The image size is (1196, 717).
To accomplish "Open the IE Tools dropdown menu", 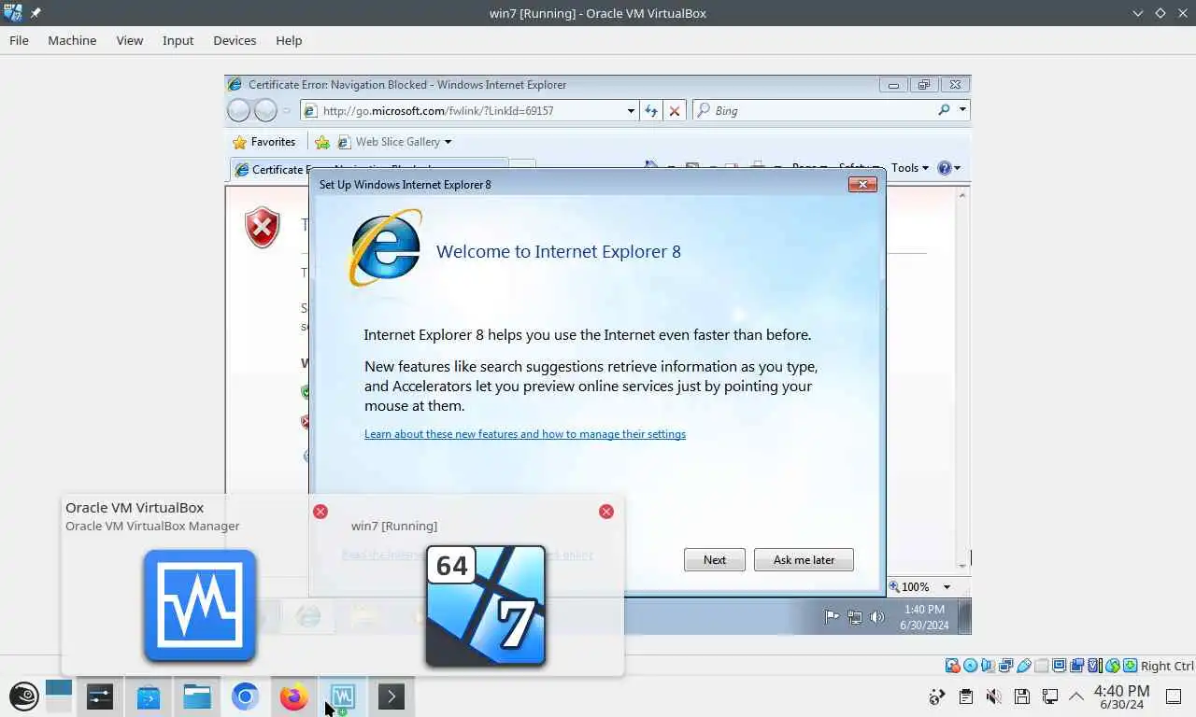I will (910, 168).
